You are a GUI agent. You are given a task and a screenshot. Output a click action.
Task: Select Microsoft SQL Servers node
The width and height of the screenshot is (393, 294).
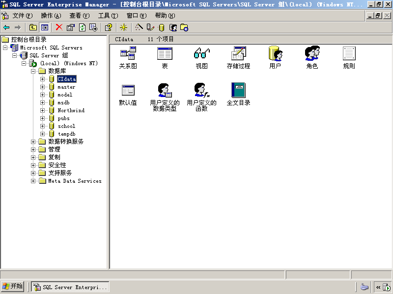(x=51, y=48)
